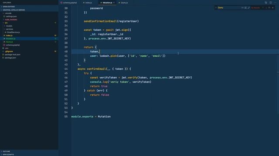The width and height of the screenshot is (279, 156).
Task: Open schema.graphql in the explorer tree
Action: point(29,45)
